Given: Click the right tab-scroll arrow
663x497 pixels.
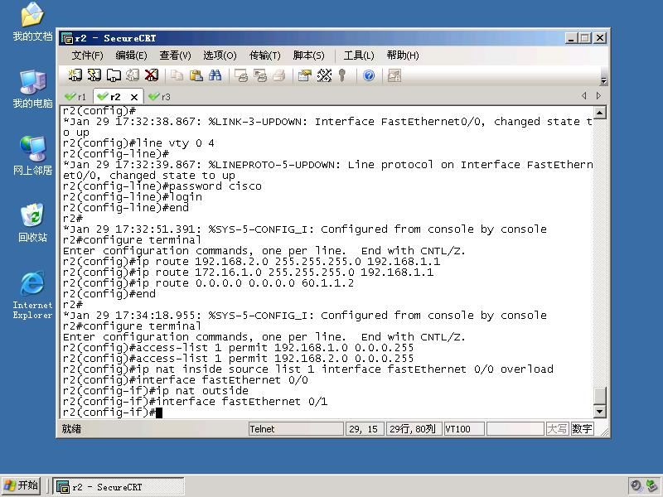Looking at the screenshot, I should (x=598, y=96).
